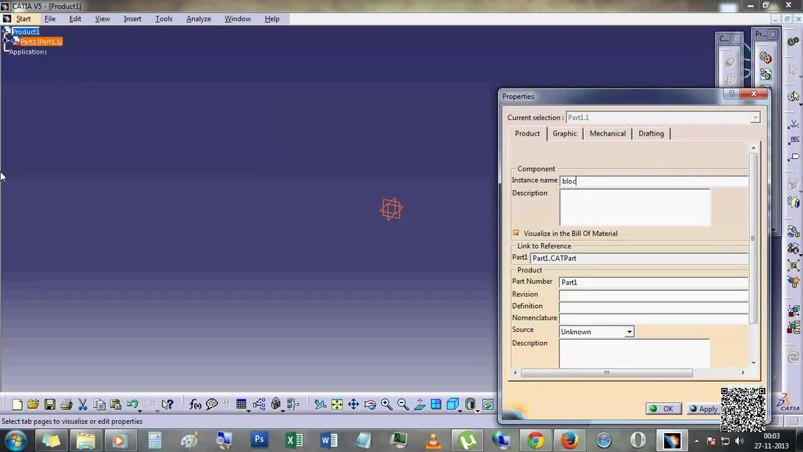Open the Current selection dropdown arrow
This screenshot has width=803, height=452.
[755, 118]
